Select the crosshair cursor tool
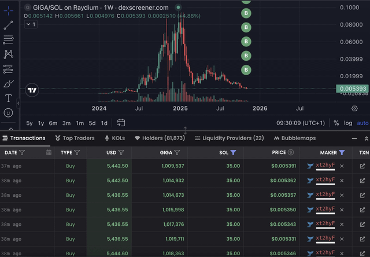 click(9, 11)
